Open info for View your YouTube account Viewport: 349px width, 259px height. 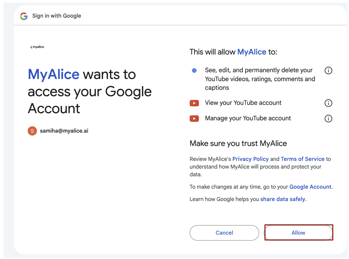click(x=328, y=103)
